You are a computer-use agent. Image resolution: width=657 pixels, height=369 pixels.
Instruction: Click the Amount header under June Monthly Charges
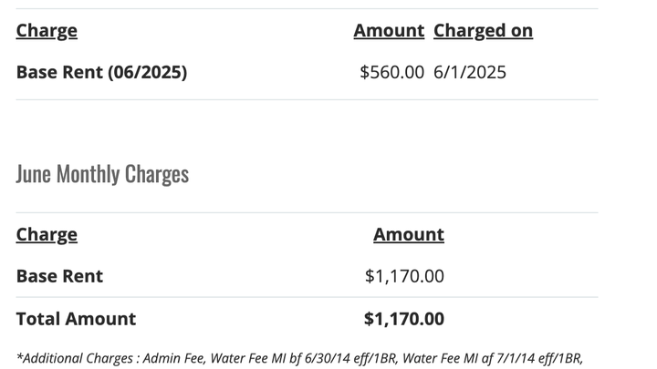[408, 235]
